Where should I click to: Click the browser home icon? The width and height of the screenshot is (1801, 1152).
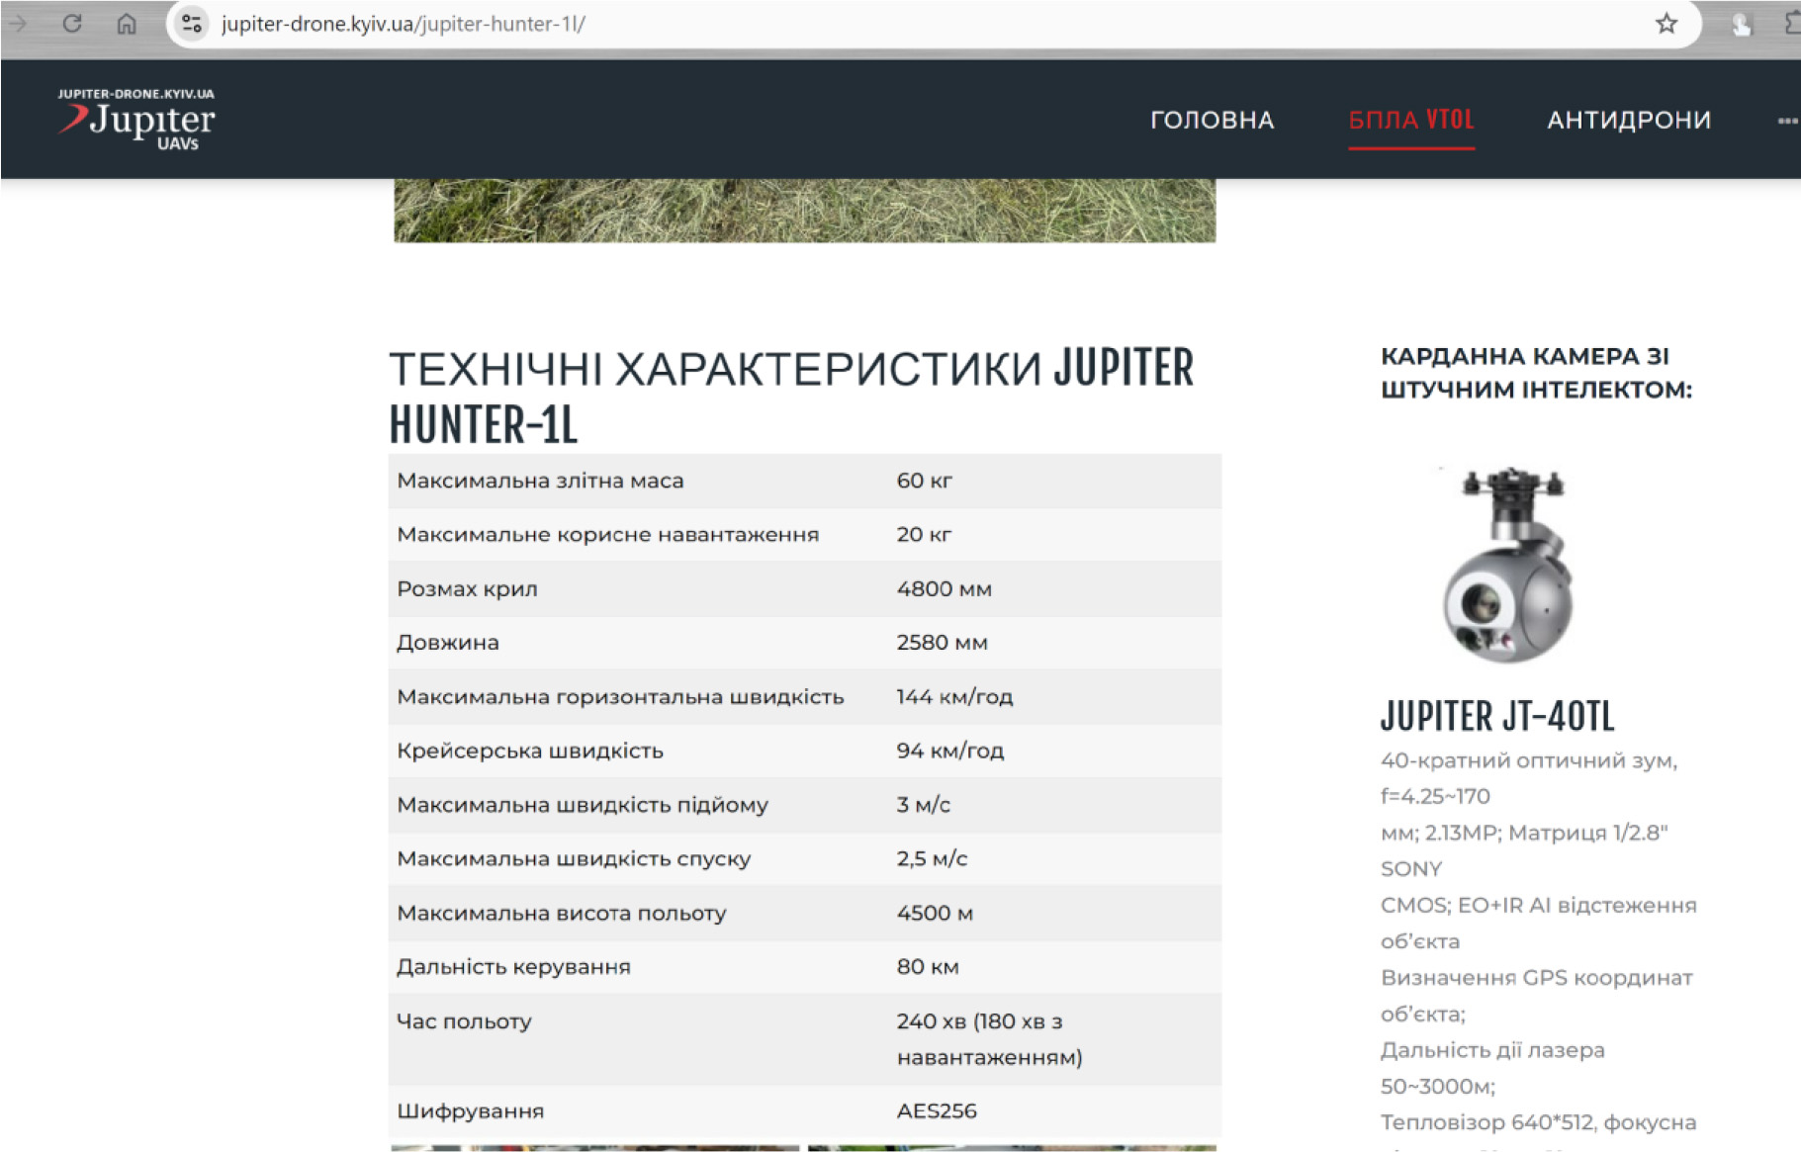coord(127,24)
